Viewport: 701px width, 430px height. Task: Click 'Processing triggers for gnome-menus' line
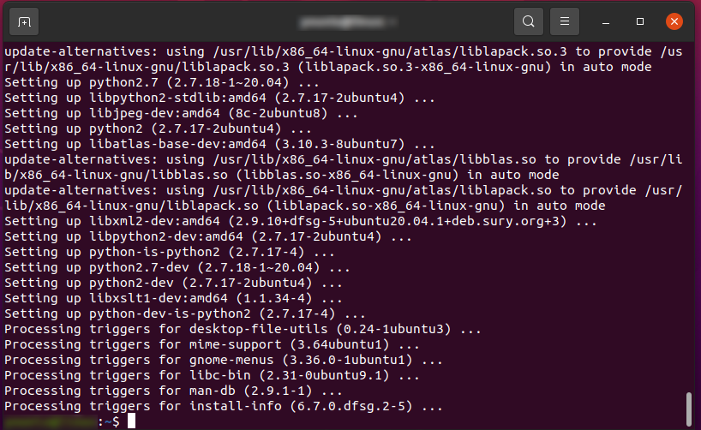click(224, 361)
